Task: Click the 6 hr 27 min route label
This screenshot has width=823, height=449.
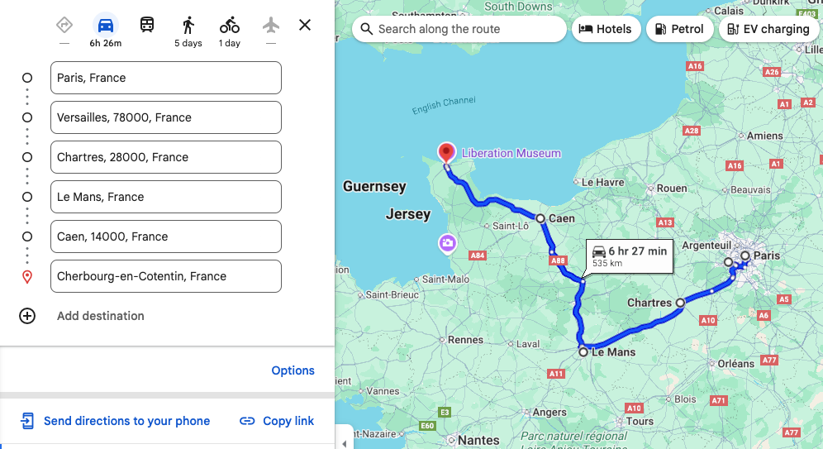Action: tap(629, 256)
